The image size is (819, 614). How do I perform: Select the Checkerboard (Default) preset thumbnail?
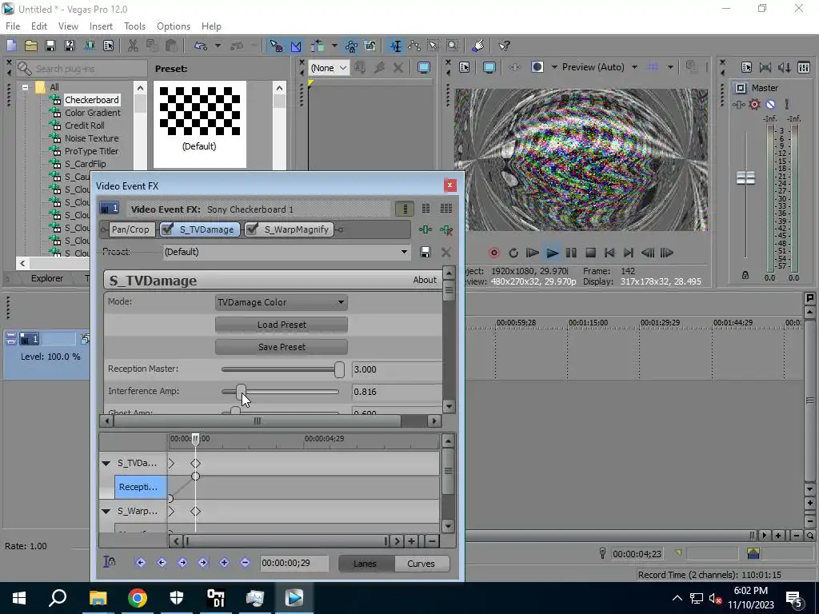(x=199, y=124)
